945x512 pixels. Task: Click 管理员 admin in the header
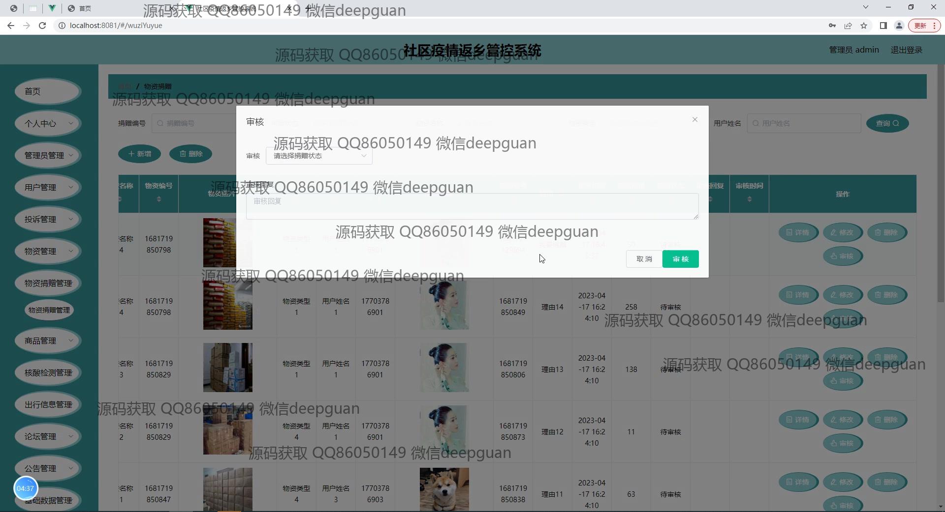(854, 50)
